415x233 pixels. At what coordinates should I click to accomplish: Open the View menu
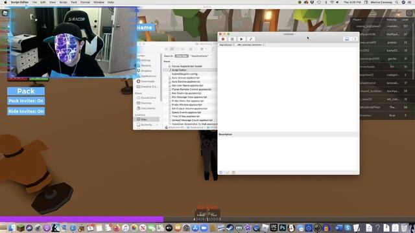point(53,2)
